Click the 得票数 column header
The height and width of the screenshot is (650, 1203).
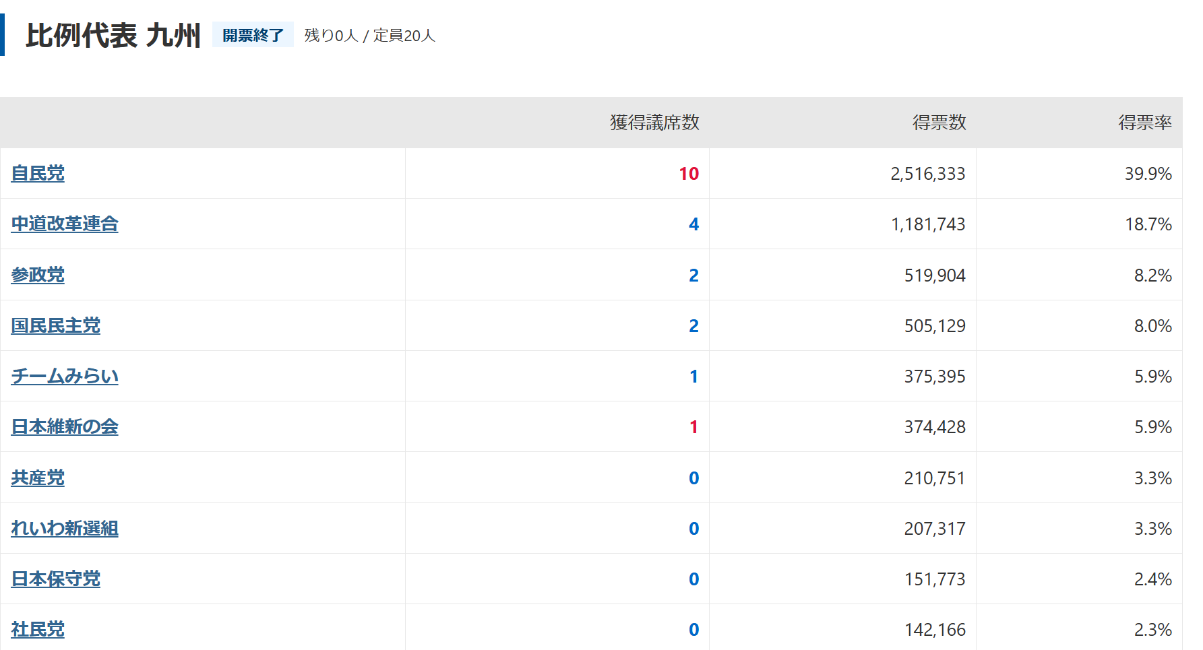(939, 123)
